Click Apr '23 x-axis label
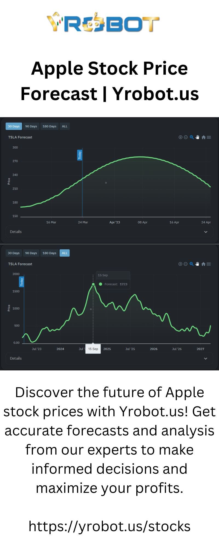 point(115,222)
